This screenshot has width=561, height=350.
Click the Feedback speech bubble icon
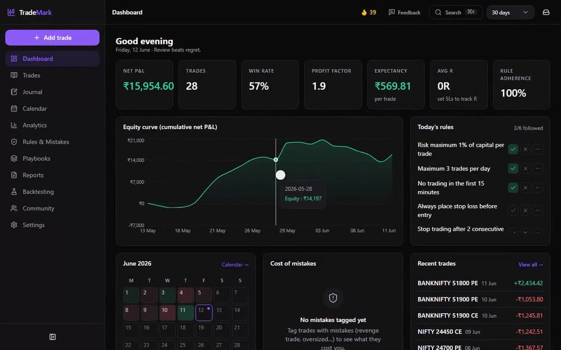pyautogui.click(x=392, y=12)
